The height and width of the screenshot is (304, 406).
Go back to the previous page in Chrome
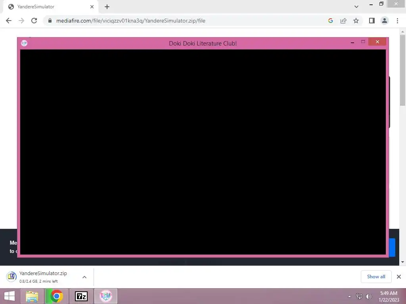[x=9, y=21]
